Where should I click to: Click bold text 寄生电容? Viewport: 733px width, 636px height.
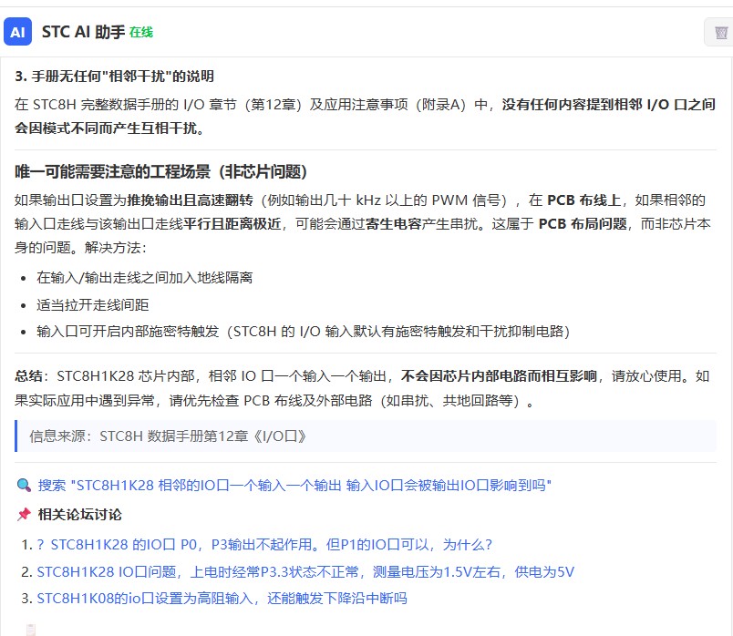click(393, 224)
